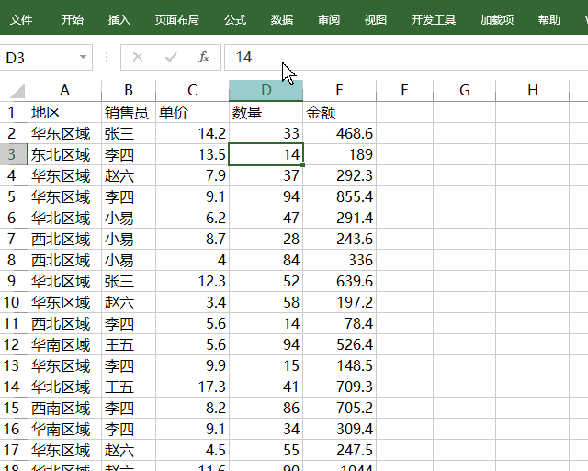Switch to the 视图 tab

coord(376,19)
